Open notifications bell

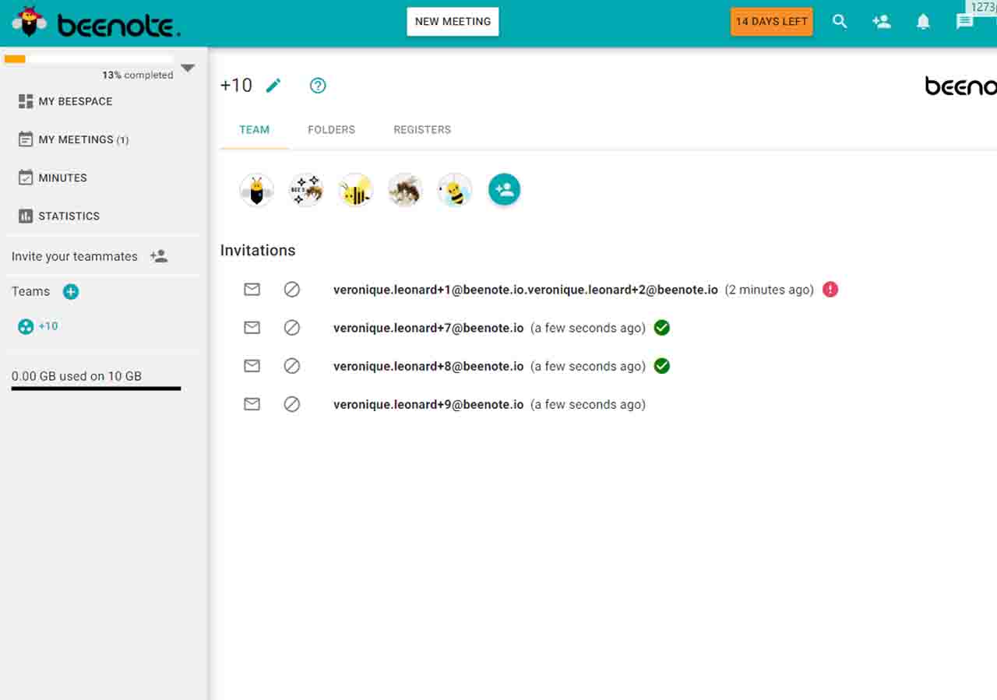pos(923,22)
